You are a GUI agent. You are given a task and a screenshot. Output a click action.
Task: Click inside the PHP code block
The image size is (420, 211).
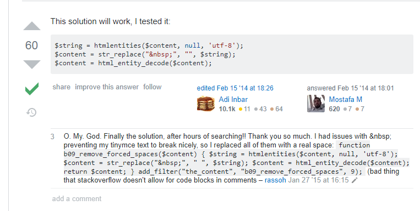232,54
